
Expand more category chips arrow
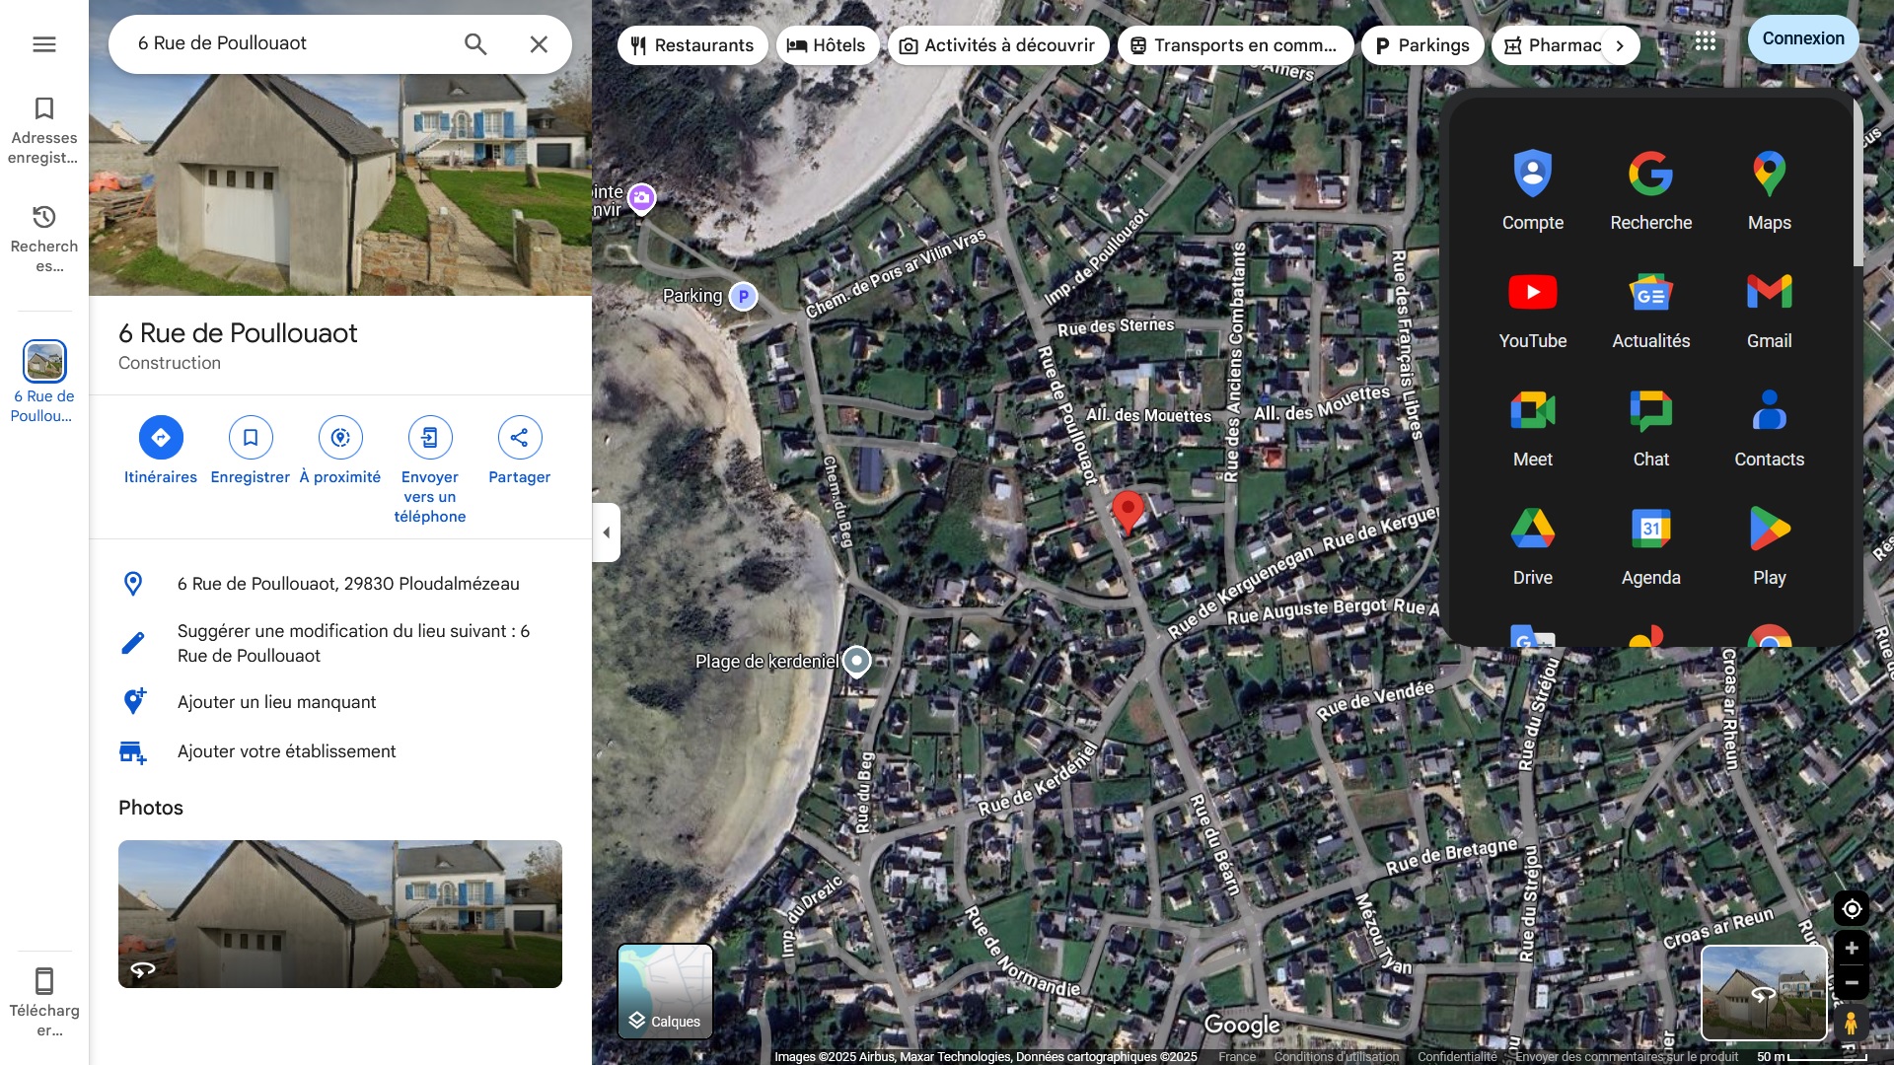[1620, 45]
